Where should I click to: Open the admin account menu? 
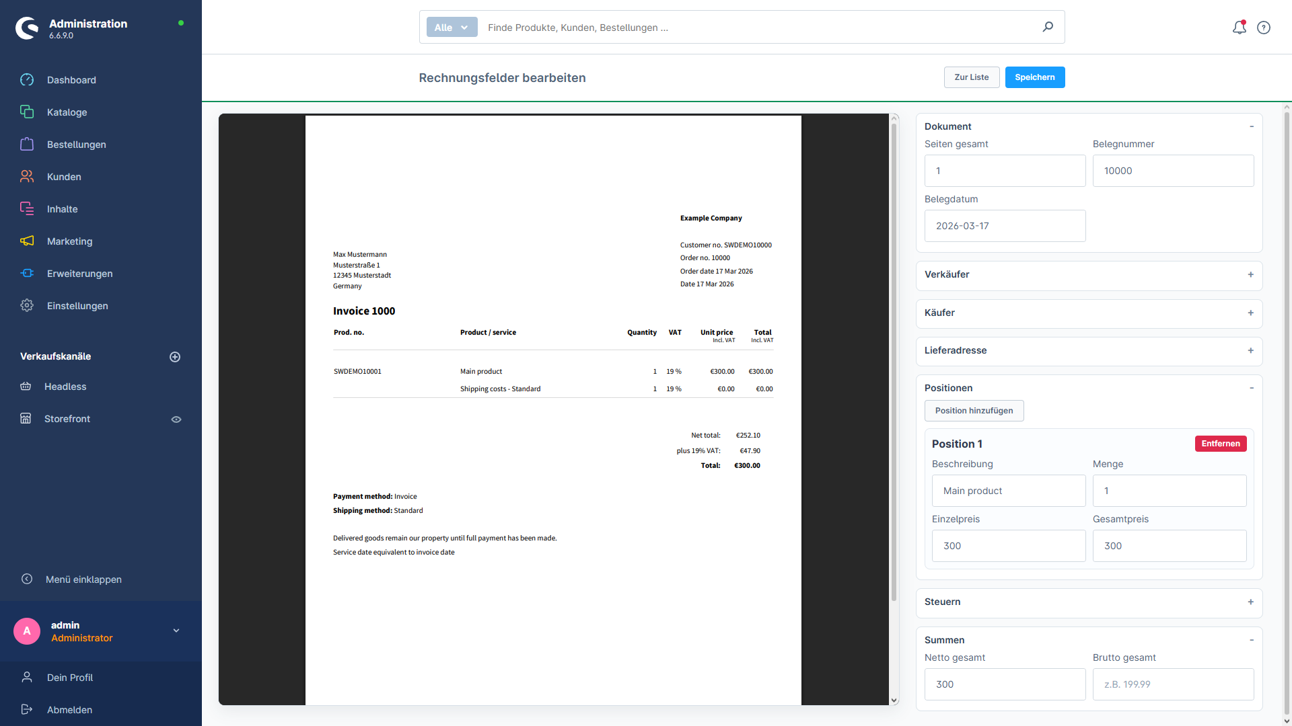pos(176,631)
